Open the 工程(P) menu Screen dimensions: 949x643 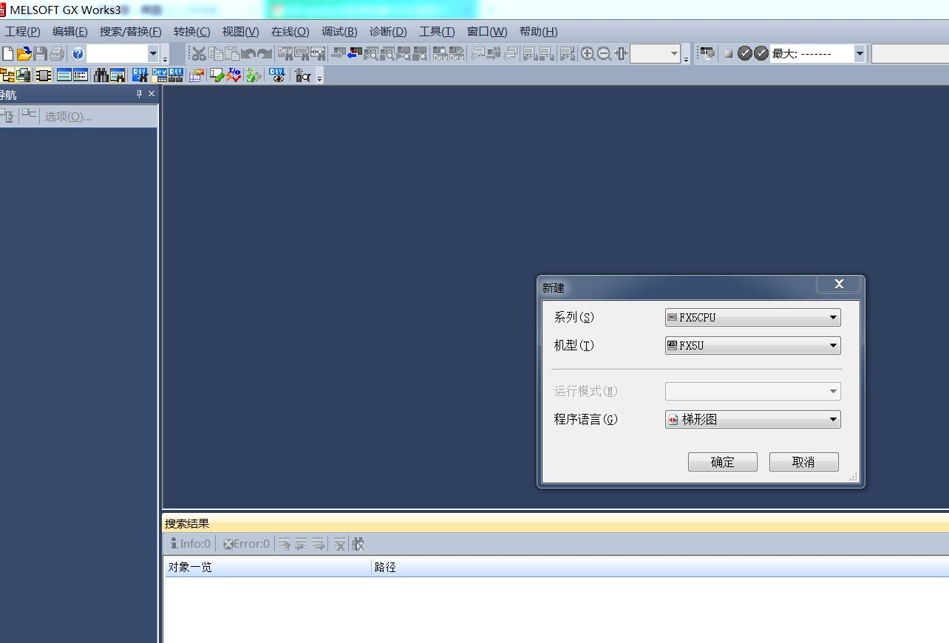(x=22, y=32)
